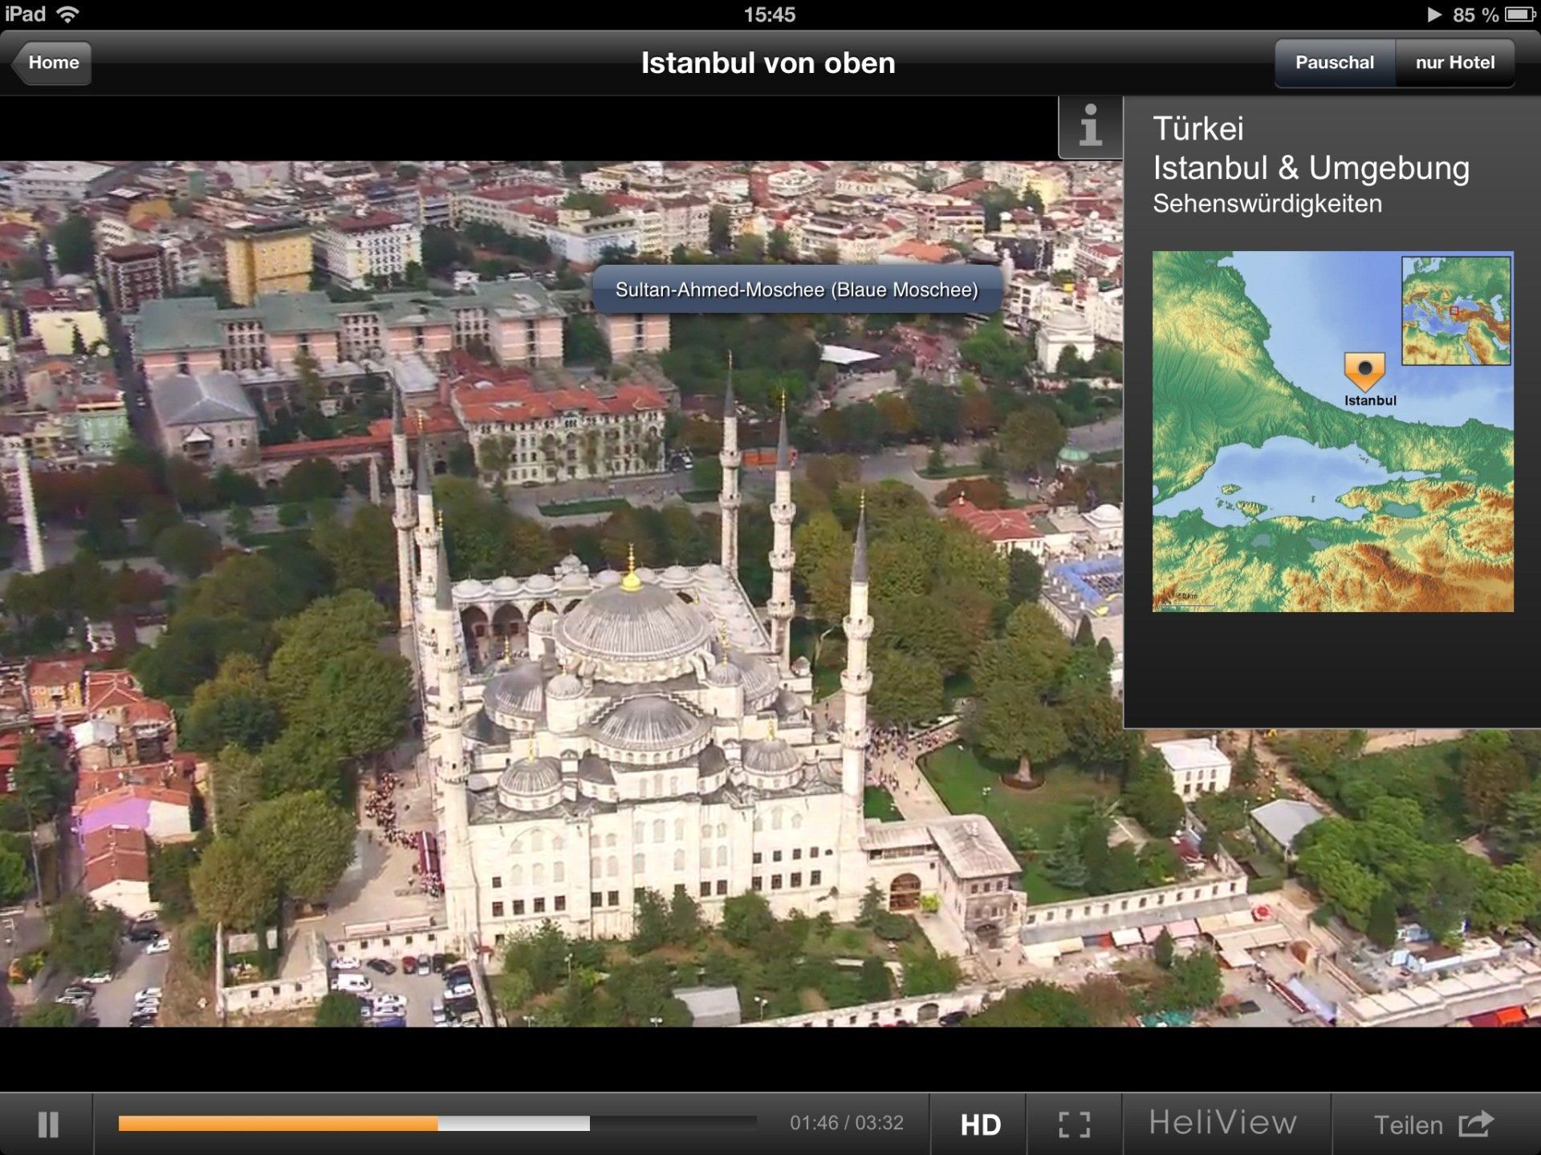Image resolution: width=1541 pixels, height=1155 pixels.
Task: Click the video progress bar
Action: tap(437, 1124)
